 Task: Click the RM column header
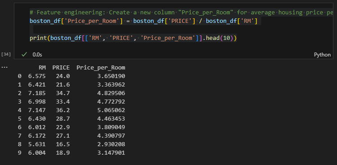pos(42,68)
